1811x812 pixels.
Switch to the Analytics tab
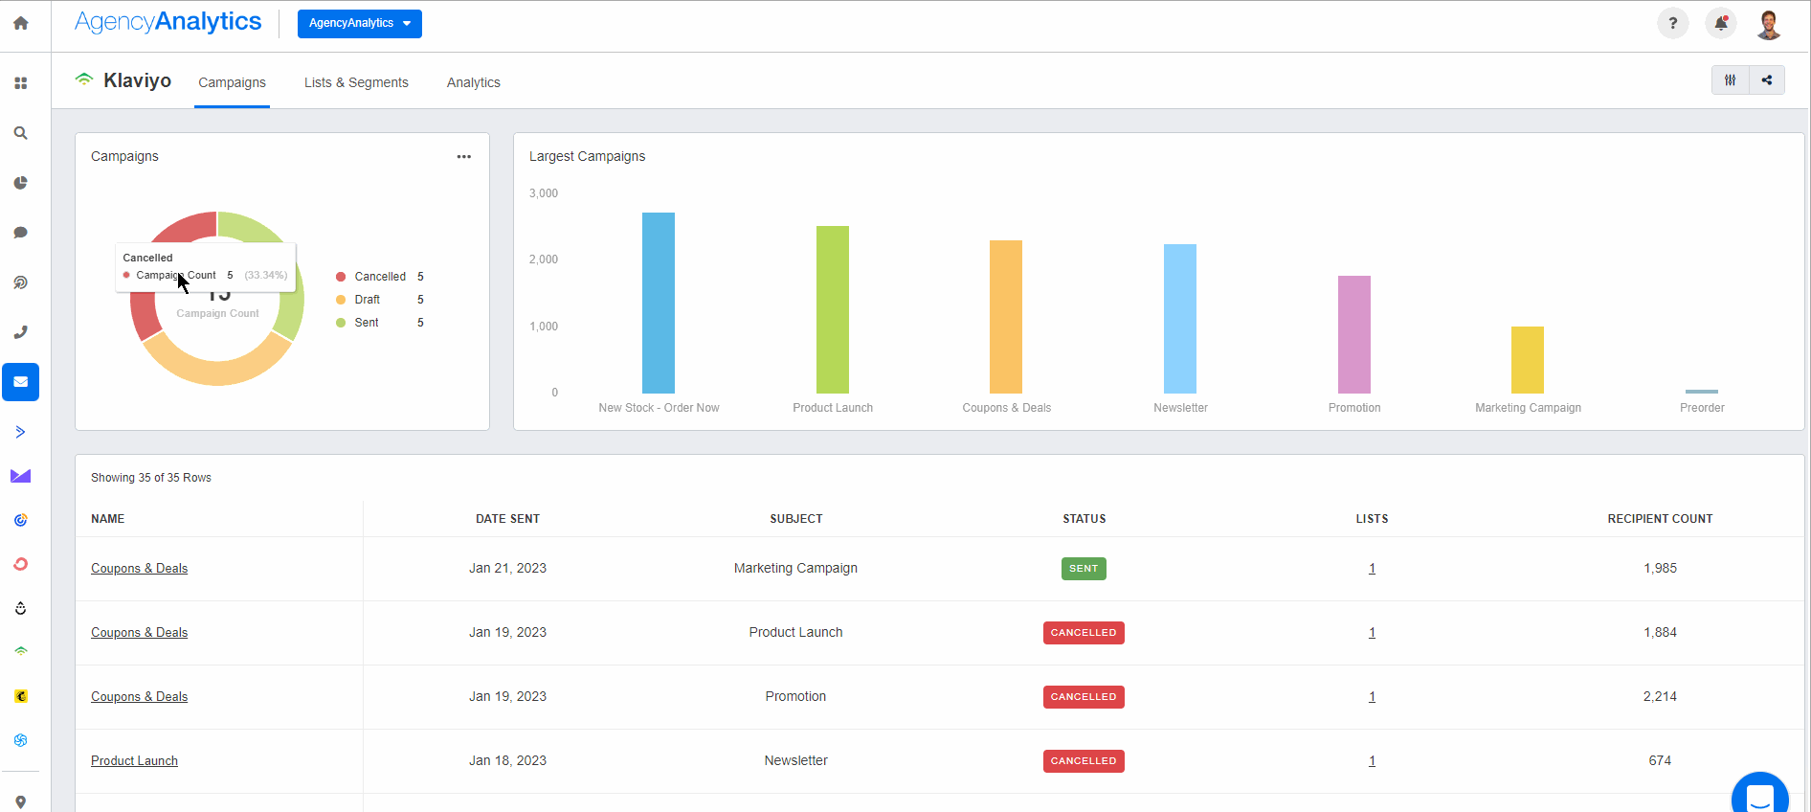coord(473,82)
